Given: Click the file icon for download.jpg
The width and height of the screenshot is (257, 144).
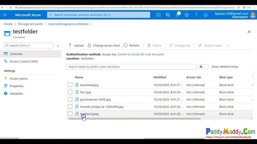Looking at the screenshot, I should tap(77, 85).
